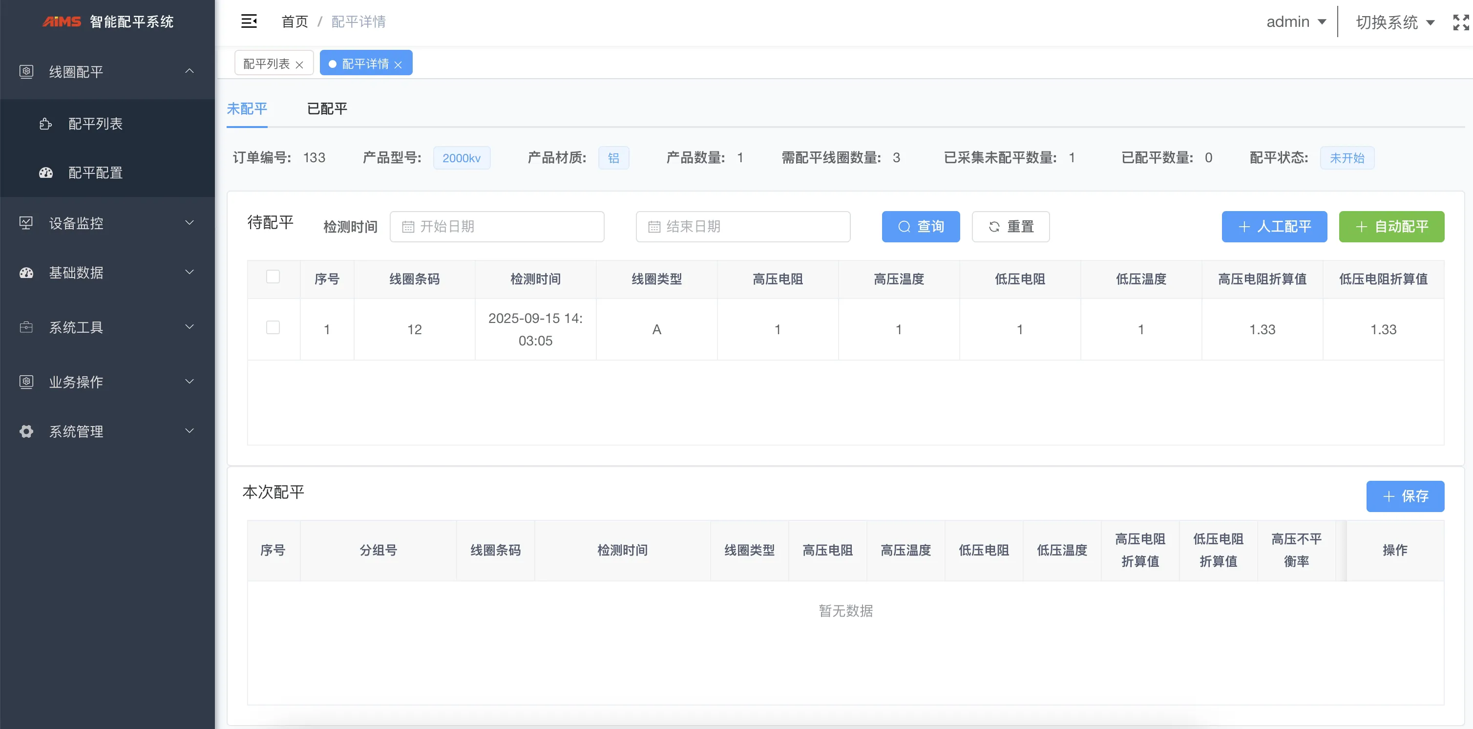1473x729 pixels.
Task: Click the 结束日期 end date field
Action: coord(743,227)
